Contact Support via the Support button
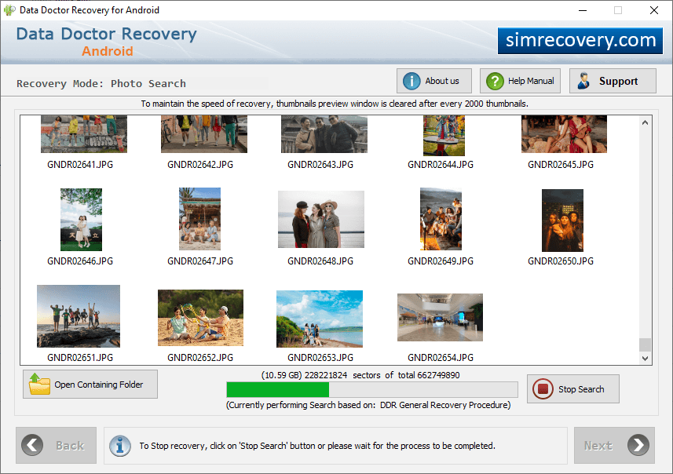Image resolution: width=673 pixels, height=474 pixels. click(x=613, y=81)
